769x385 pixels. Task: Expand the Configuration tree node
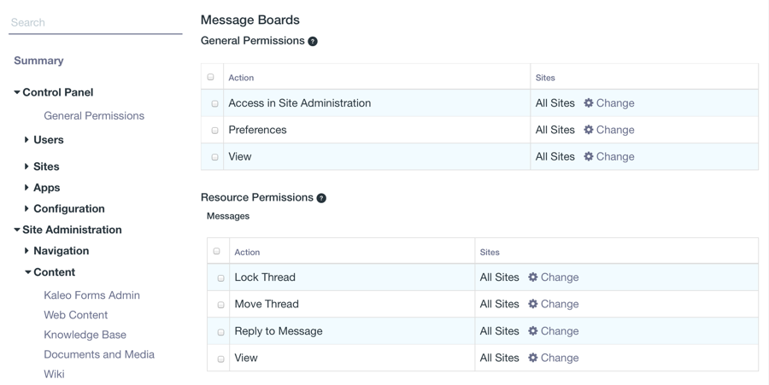pos(26,208)
